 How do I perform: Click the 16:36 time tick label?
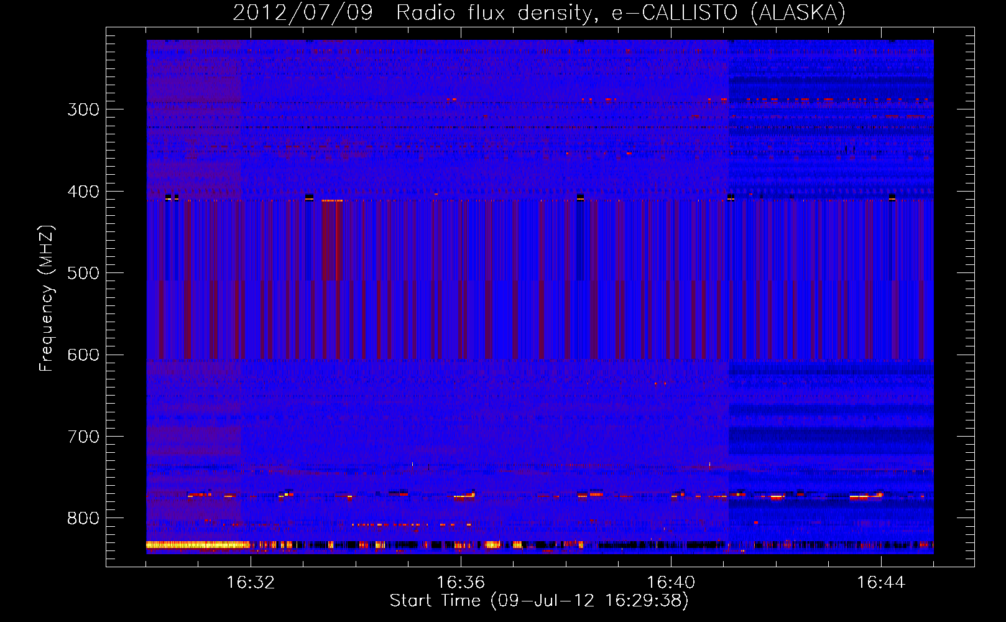pyautogui.click(x=461, y=583)
